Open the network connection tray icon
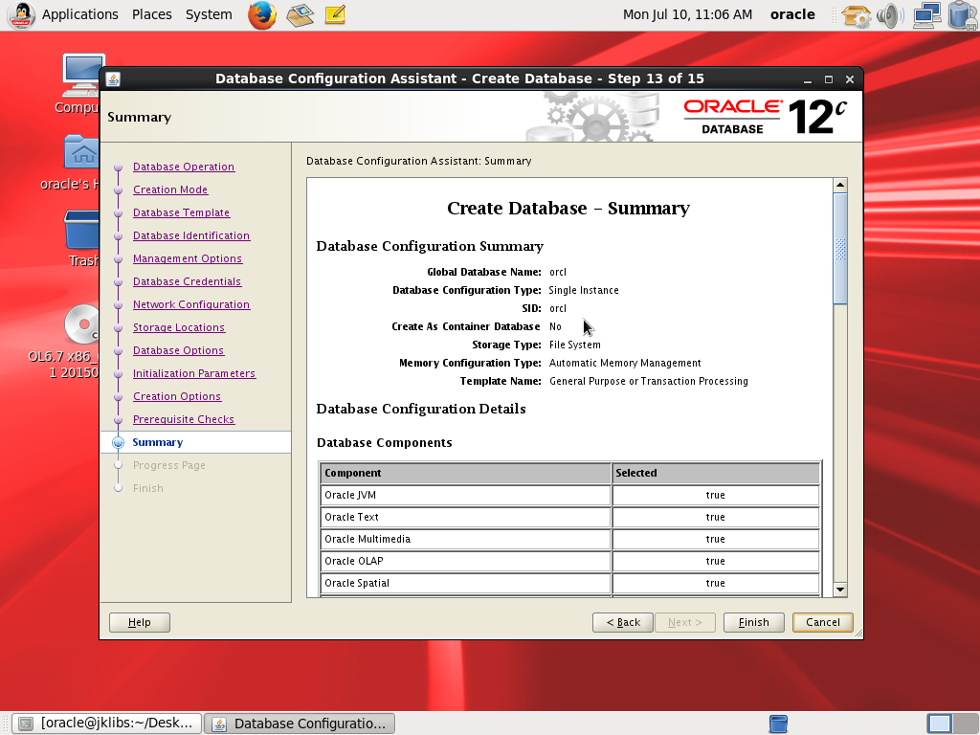Screen dimensions: 980x735 pyautogui.click(x=925, y=14)
